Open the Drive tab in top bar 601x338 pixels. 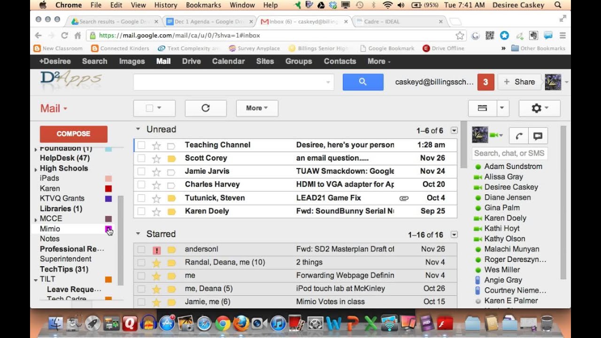pyautogui.click(x=192, y=61)
